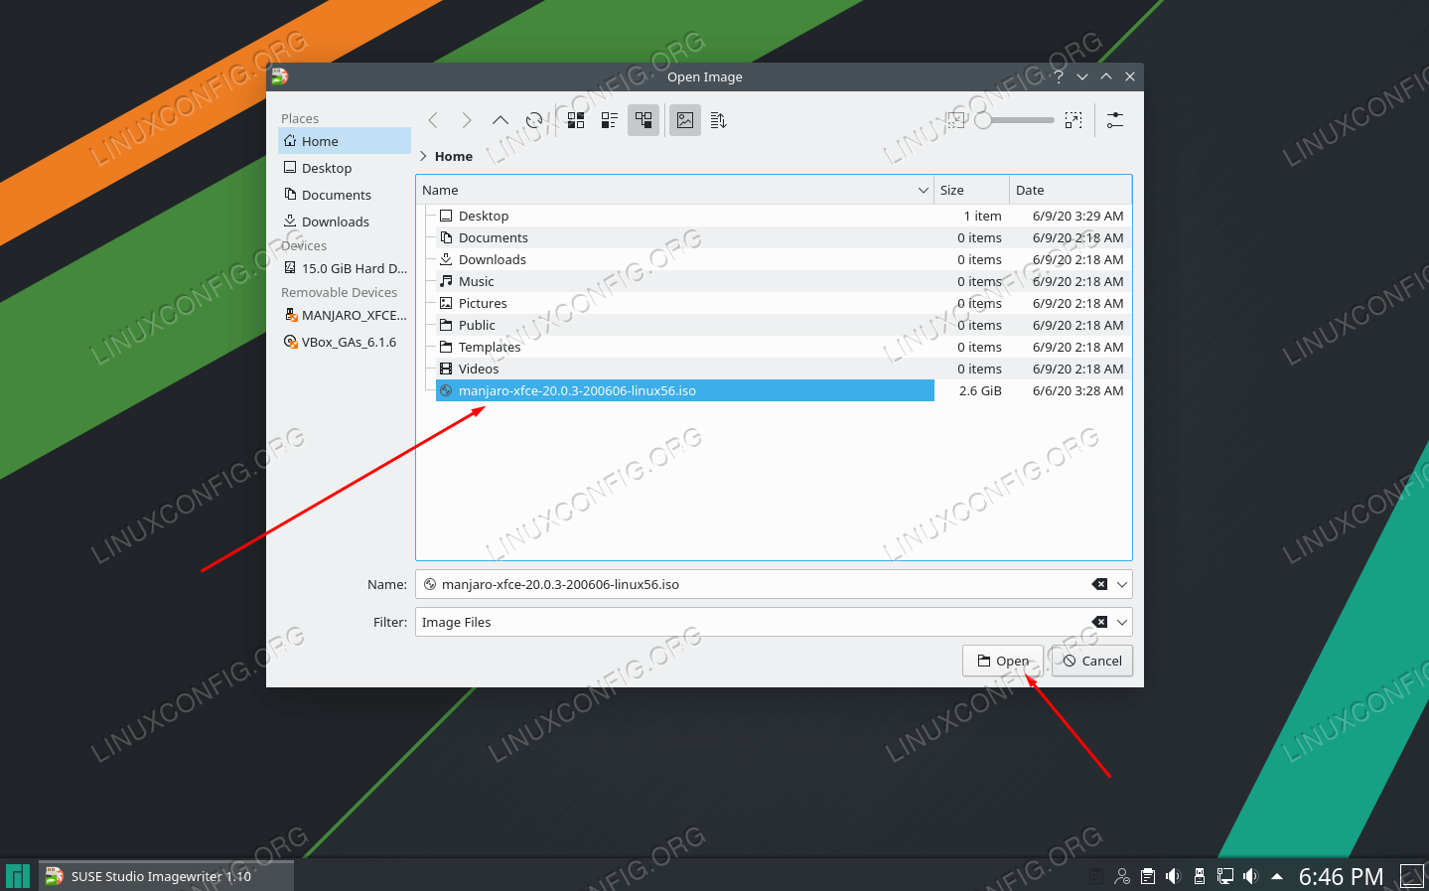This screenshot has width=1429, height=891.
Task: Select the Downloads folder in file list
Action: pos(684,259)
